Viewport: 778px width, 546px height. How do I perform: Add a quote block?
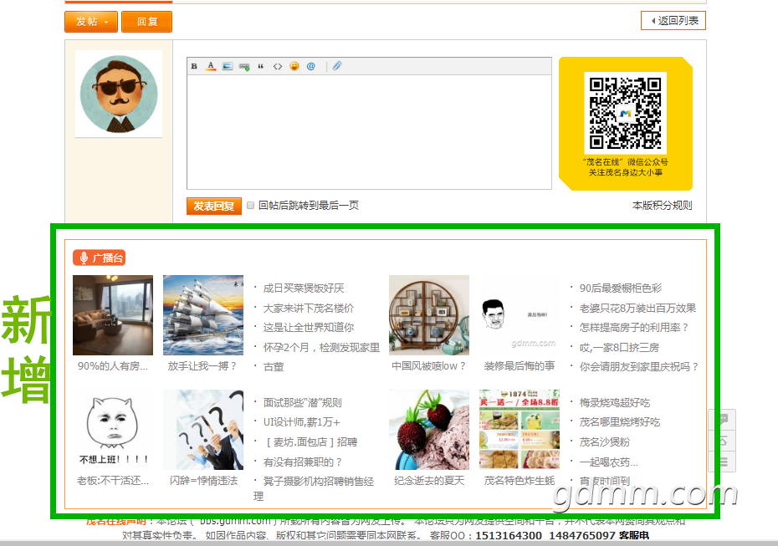coord(260,66)
